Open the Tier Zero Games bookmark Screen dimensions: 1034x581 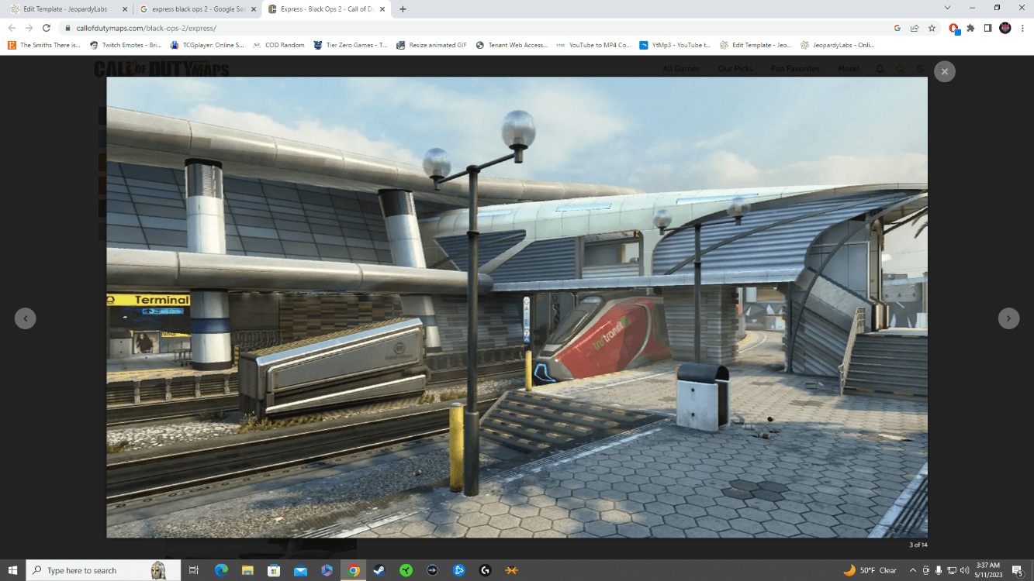click(x=351, y=45)
